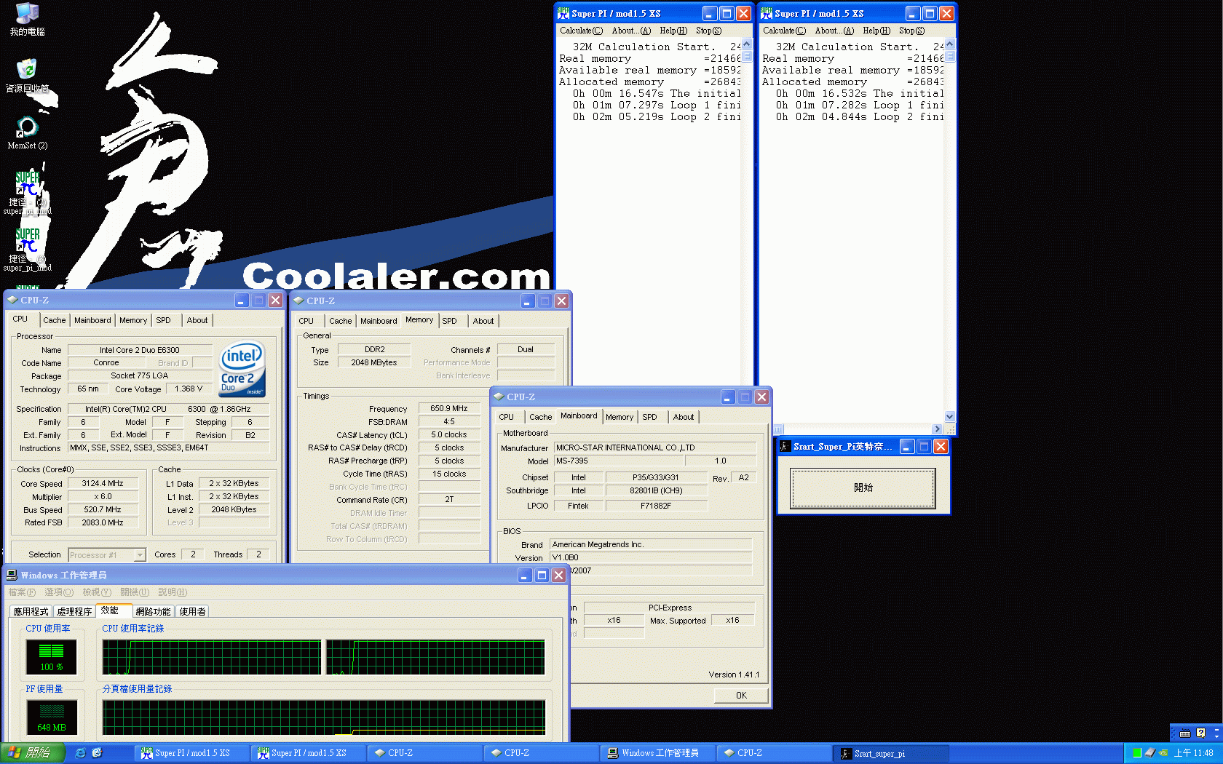Open the My Computer desktop icon
The image size is (1223, 764).
tap(27, 13)
